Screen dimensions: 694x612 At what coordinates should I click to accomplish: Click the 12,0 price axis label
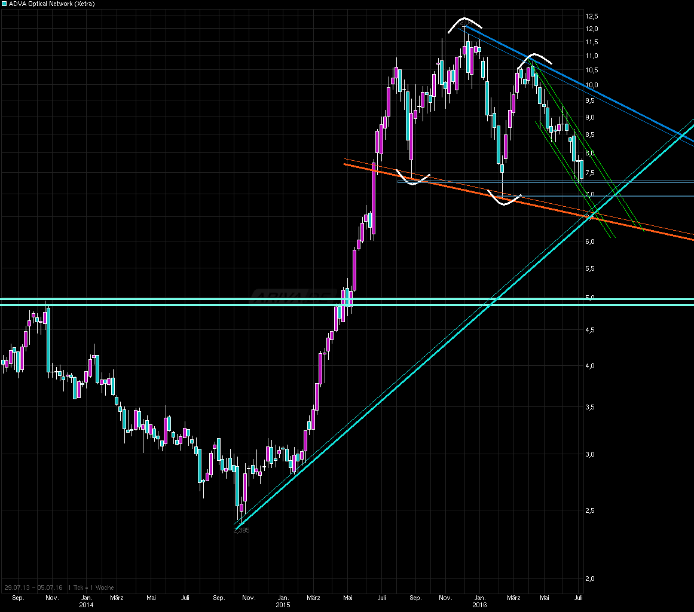[592, 29]
